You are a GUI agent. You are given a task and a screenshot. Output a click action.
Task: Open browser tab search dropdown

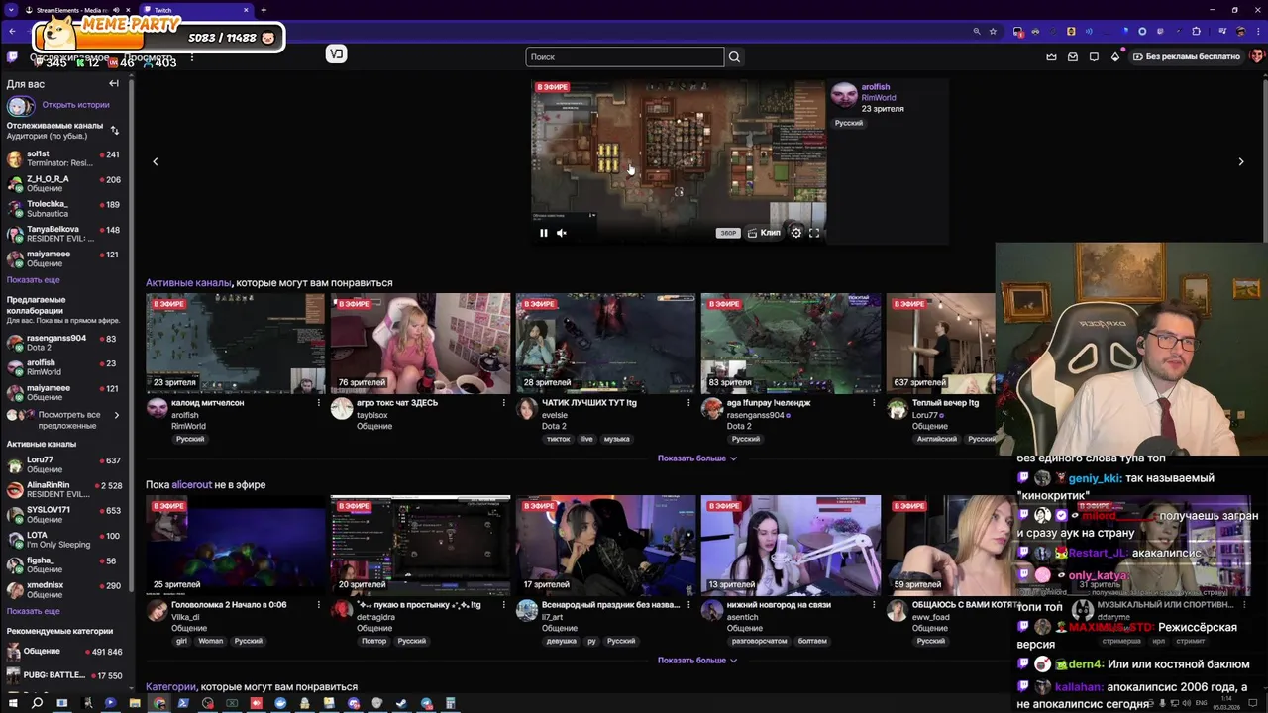(x=11, y=10)
